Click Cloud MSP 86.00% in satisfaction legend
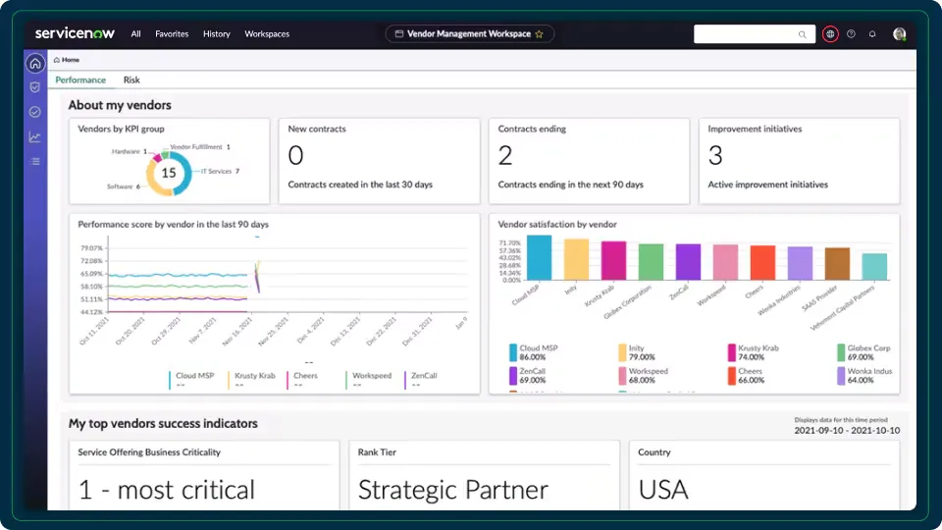The height and width of the screenshot is (530, 942). pyautogui.click(x=534, y=352)
